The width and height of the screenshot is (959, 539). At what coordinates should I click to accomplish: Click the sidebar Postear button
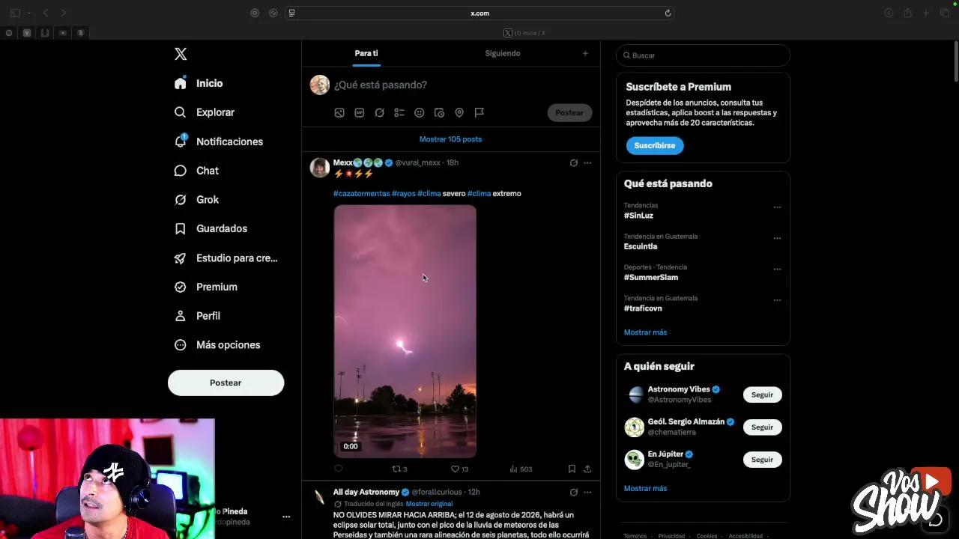pos(226,383)
